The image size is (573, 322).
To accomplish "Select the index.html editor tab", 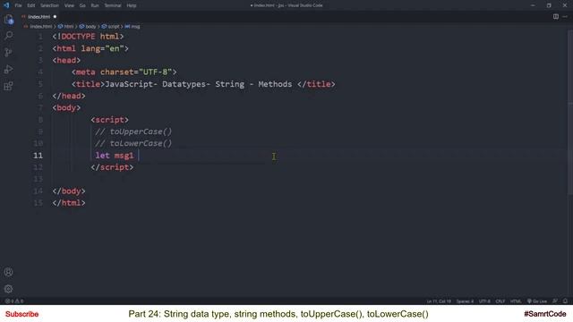I will pos(38,17).
